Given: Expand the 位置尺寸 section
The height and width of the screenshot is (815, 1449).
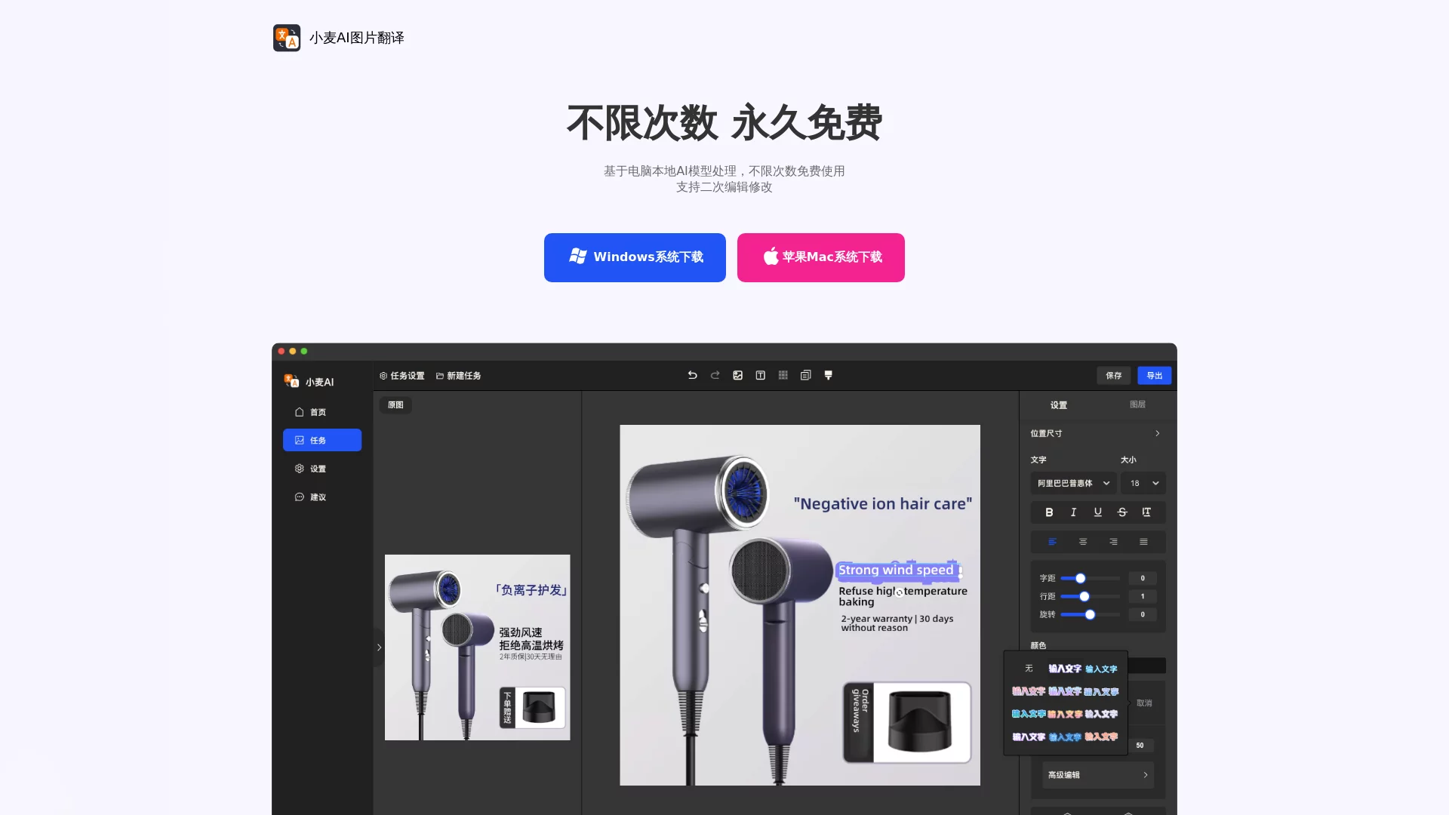Looking at the screenshot, I should pos(1096,433).
